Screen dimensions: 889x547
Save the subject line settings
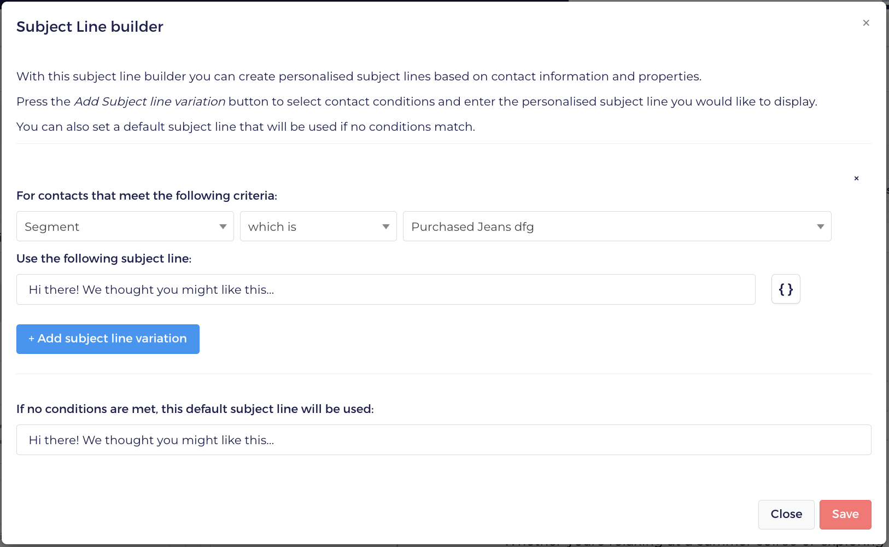[845, 514]
